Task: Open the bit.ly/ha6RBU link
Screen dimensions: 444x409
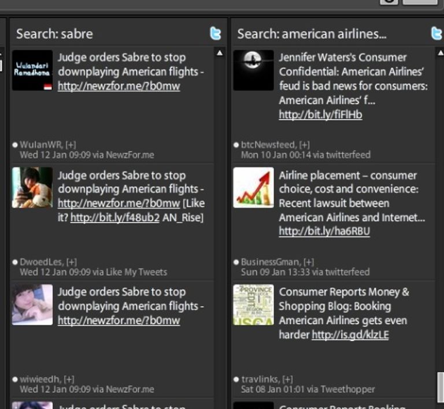Action: click(324, 231)
